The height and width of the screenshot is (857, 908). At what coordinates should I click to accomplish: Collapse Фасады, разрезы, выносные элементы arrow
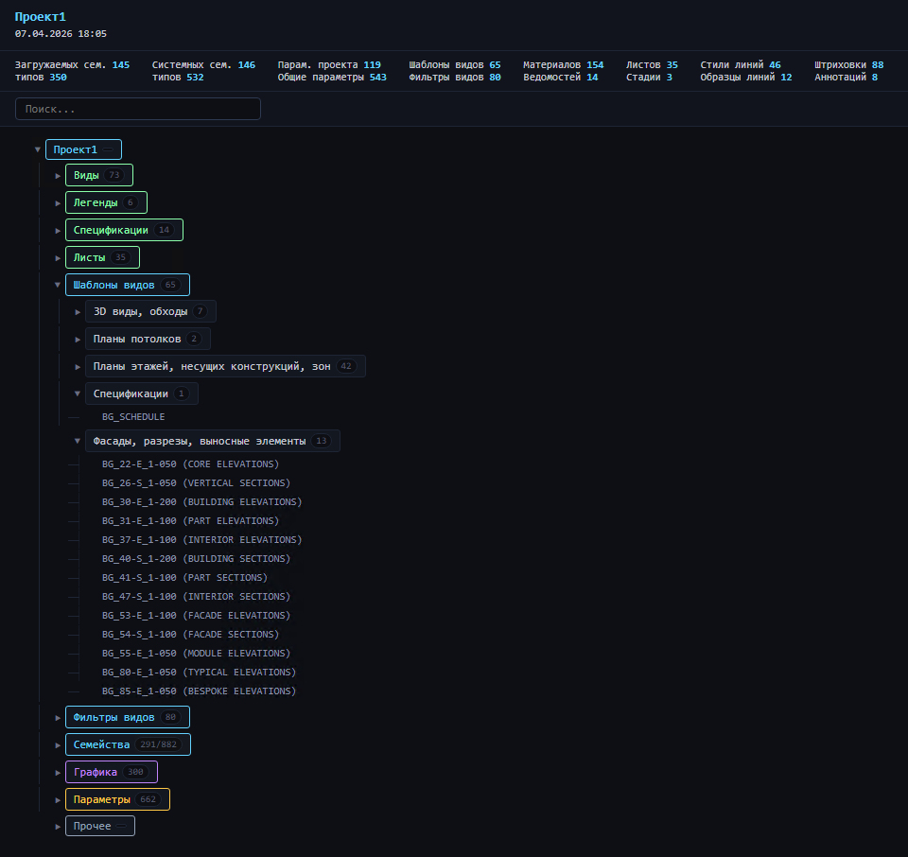point(78,441)
